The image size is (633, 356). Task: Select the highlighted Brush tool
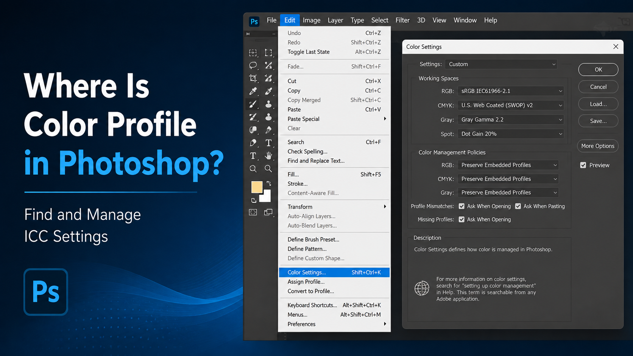(x=253, y=104)
